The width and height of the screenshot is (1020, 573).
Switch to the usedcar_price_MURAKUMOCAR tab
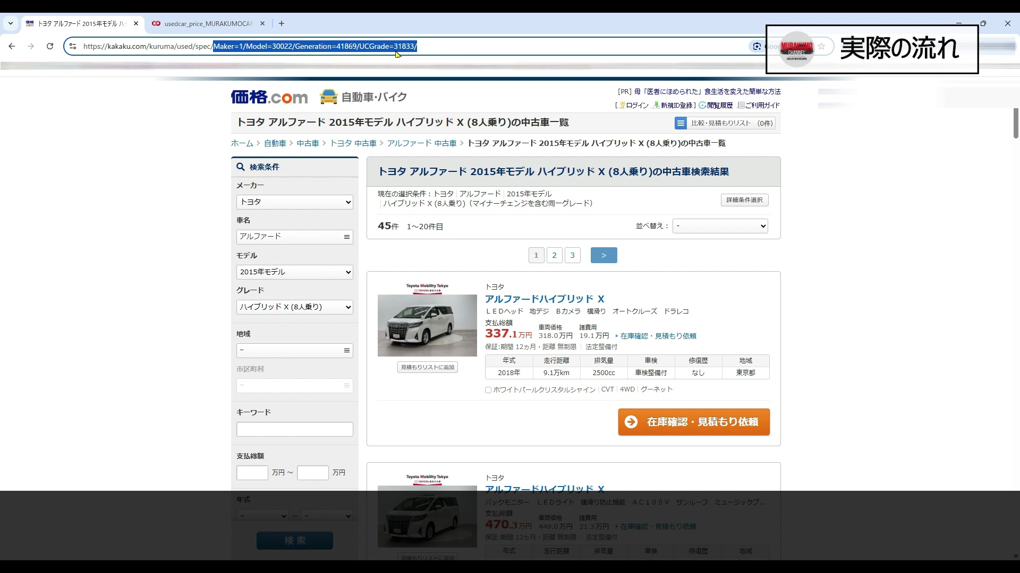pyautogui.click(x=207, y=23)
